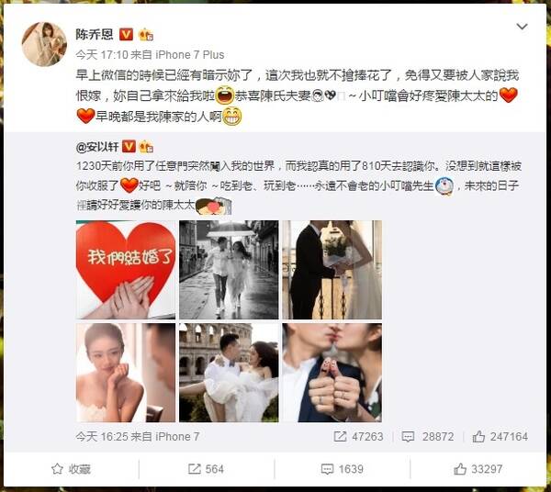Image resolution: width=551 pixels, height=492 pixels.
Task: Open the post options chevron menu
Action: pos(522,27)
